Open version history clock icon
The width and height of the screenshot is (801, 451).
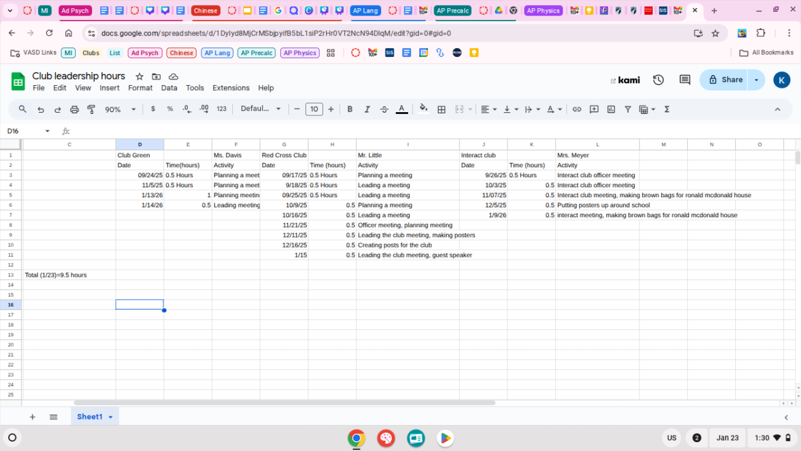[x=658, y=80]
